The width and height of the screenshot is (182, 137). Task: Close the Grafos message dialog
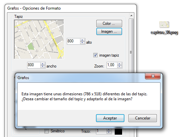[x=153, y=76]
